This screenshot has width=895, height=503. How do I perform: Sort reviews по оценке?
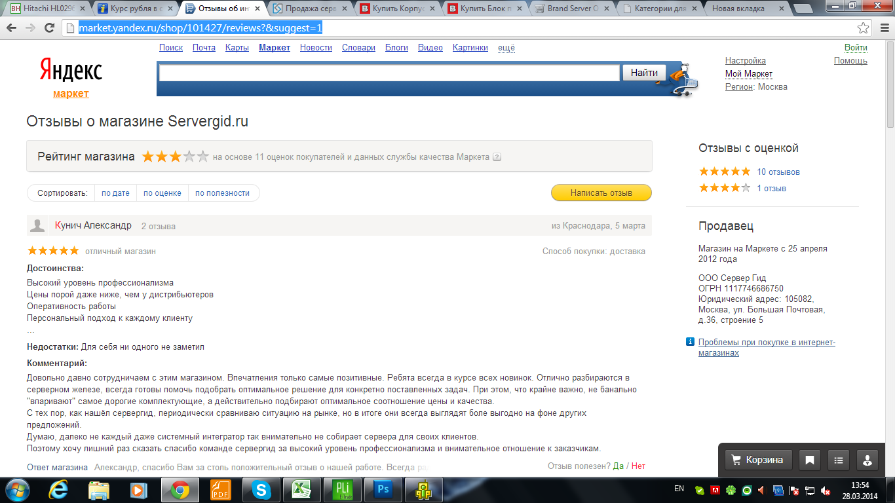point(162,193)
